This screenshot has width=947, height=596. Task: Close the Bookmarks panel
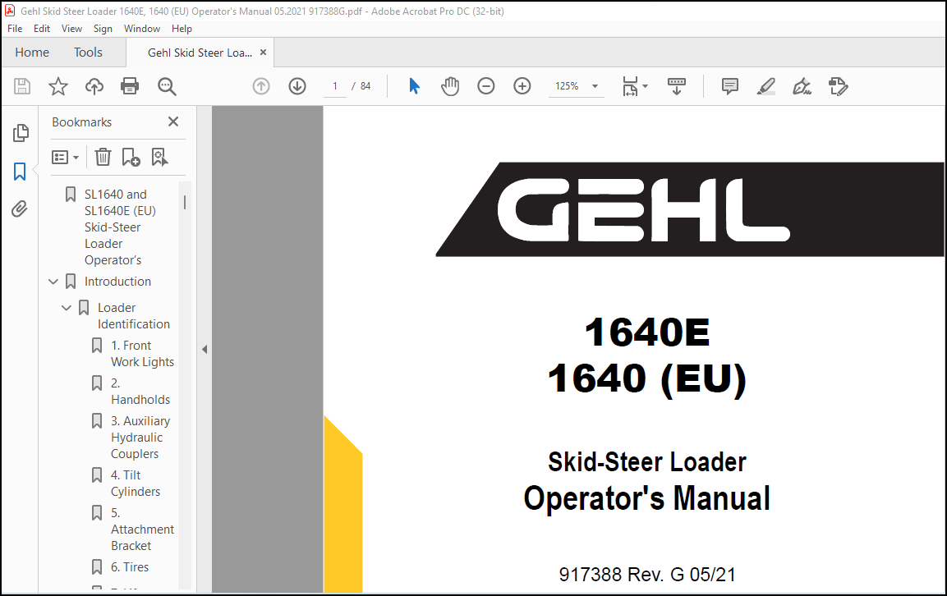click(173, 122)
